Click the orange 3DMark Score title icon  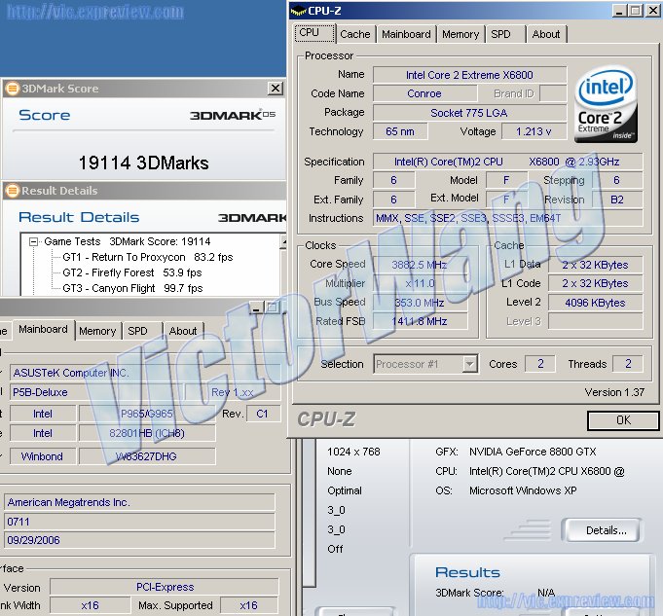point(12,89)
